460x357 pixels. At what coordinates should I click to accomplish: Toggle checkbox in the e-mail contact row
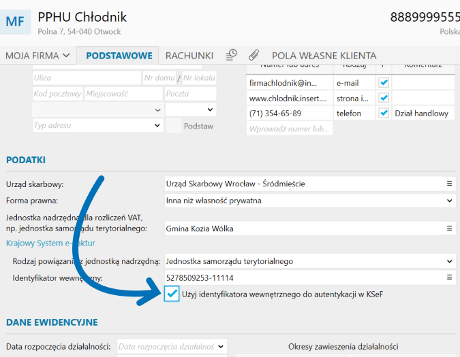click(x=384, y=82)
